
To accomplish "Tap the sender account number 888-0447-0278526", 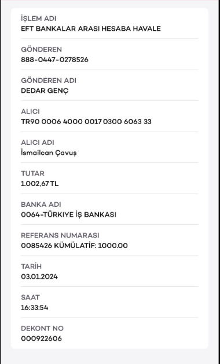I will (54, 60).
